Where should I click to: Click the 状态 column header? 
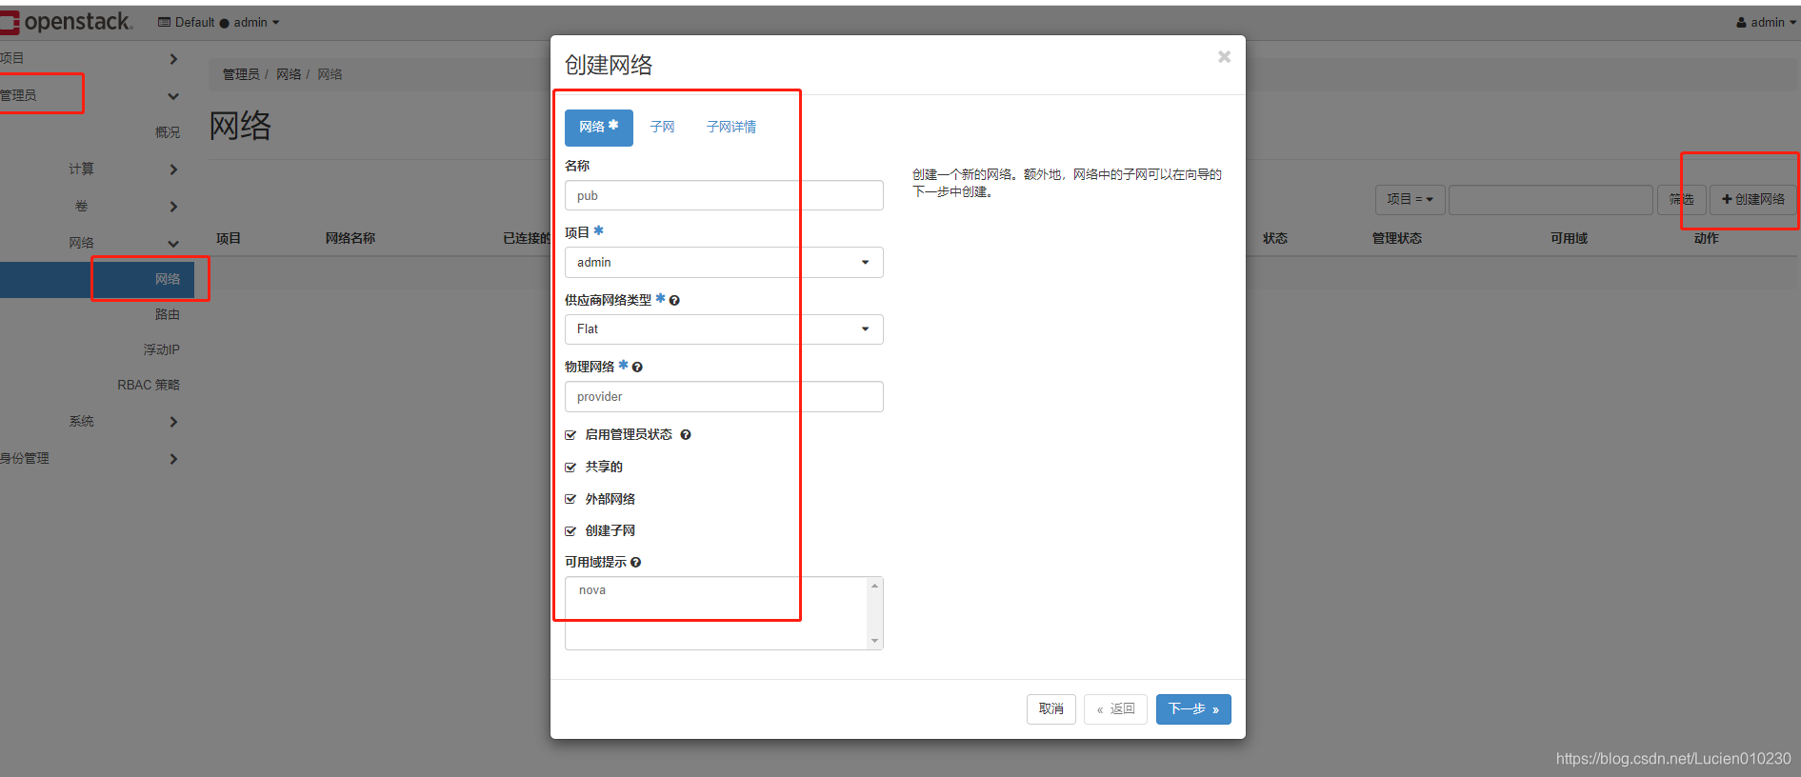[1275, 239]
